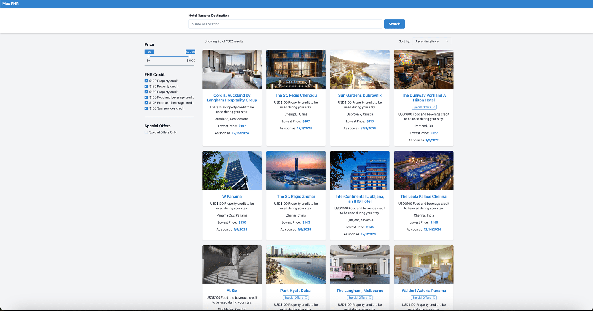Click the Special Offers badge on Park Hyatt Dubai
593x311 pixels.
click(296, 298)
